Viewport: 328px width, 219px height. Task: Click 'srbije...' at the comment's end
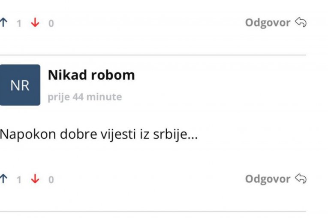(175, 134)
